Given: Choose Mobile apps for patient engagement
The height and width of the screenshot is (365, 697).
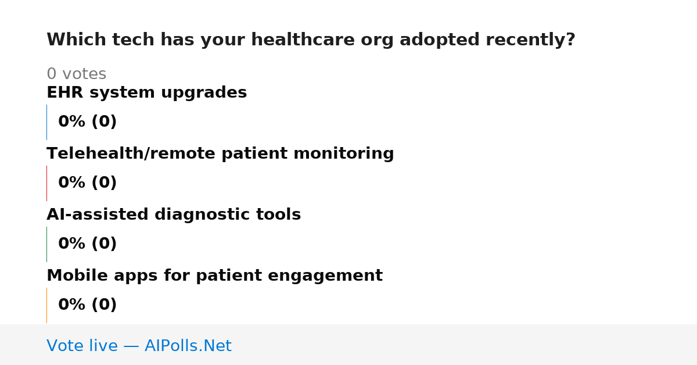Looking at the screenshot, I should point(214,276).
